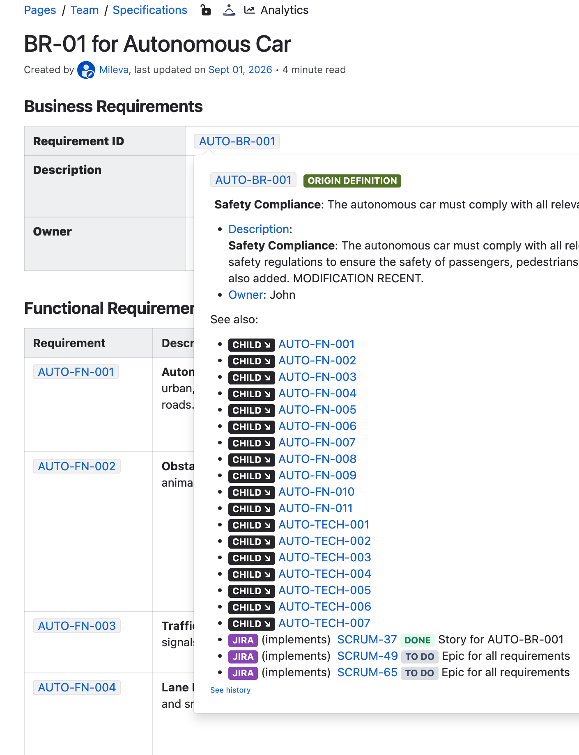Click the Sept 01, 2026 date link
Screen dimensions: 579x755
point(240,70)
